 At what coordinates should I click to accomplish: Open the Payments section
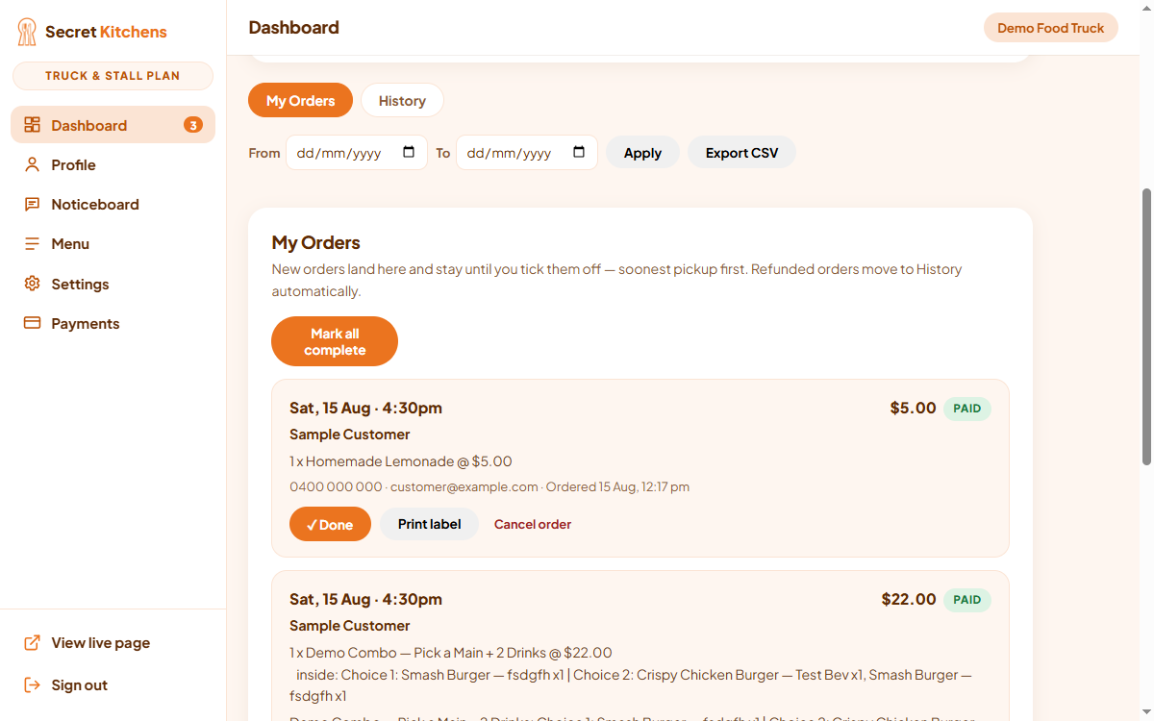tap(113, 323)
